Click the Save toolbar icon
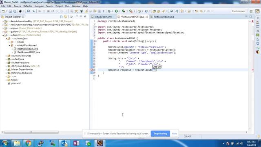This screenshot has width=261, height=147. coord(10,11)
